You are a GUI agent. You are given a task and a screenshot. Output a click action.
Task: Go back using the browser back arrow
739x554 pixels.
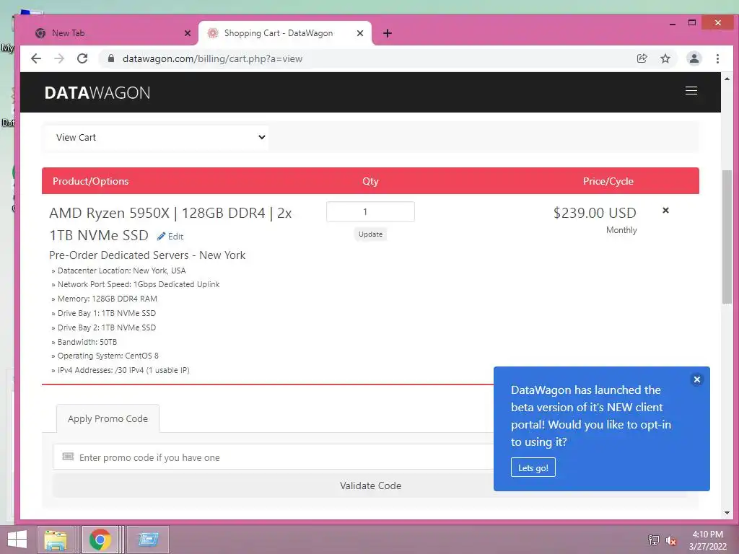tap(36, 58)
